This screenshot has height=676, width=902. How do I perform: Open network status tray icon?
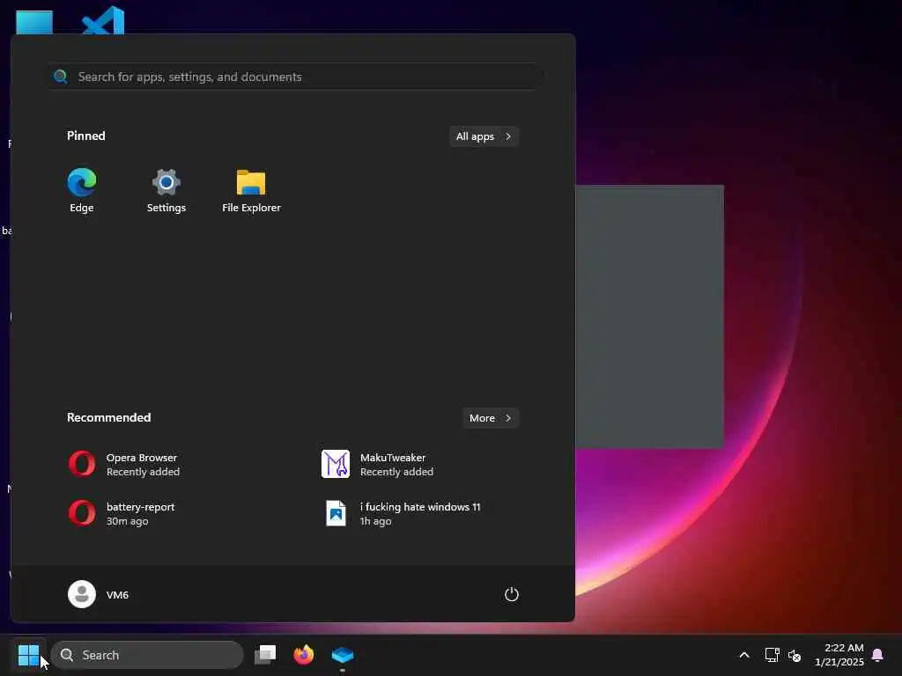pos(772,655)
